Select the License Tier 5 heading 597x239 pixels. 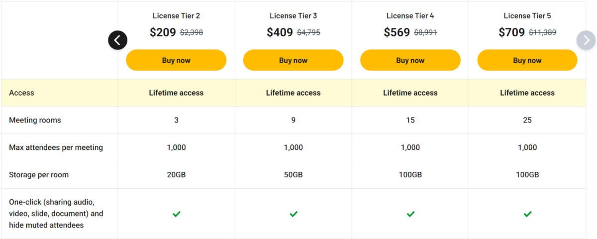click(x=527, y=16)
